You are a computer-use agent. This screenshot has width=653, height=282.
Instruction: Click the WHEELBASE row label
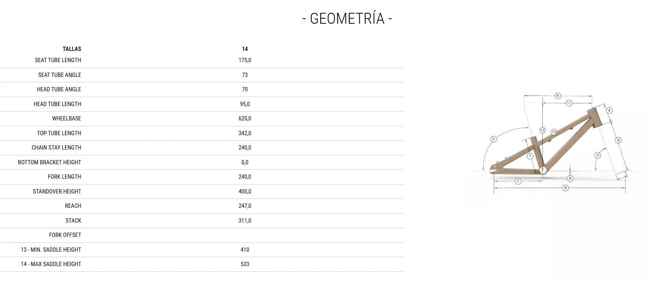tap(67, 118)
